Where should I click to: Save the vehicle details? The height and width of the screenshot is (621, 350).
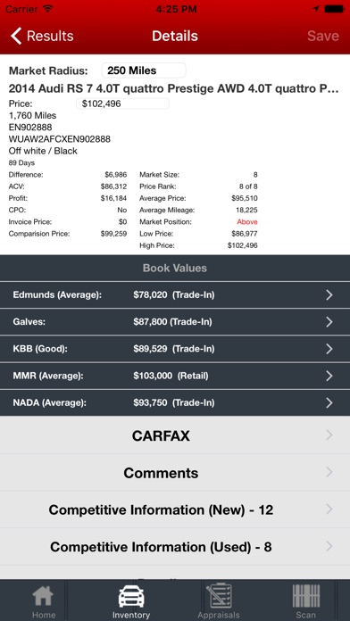(323, 36)
